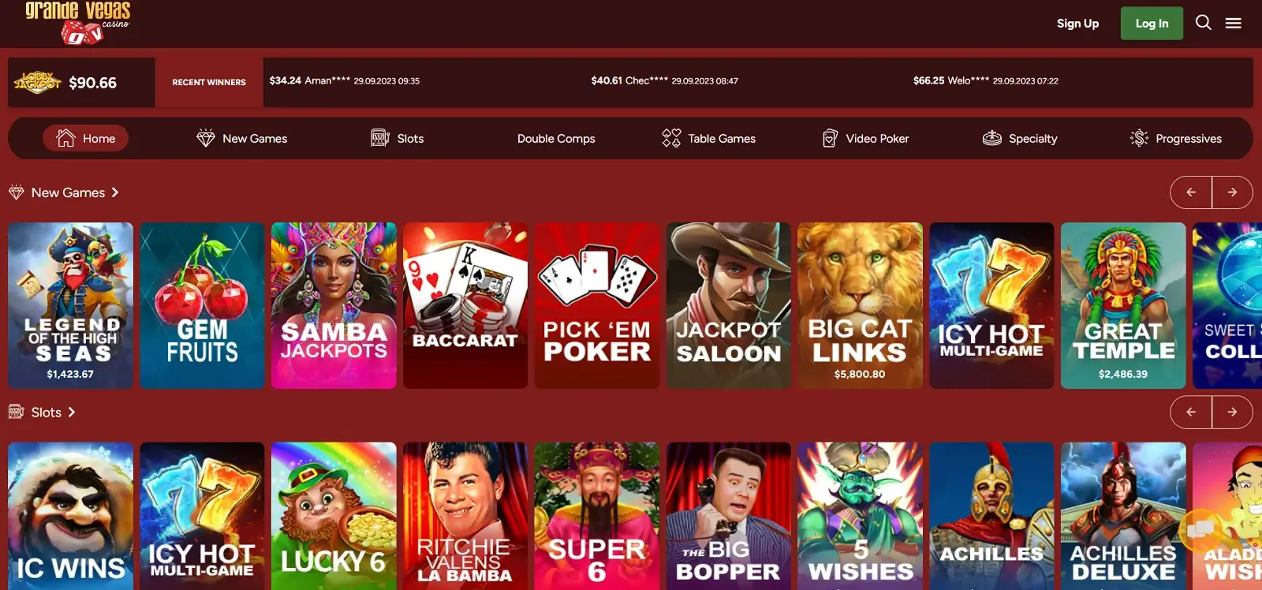Expand the Slots section chevron

click(72, 412)
